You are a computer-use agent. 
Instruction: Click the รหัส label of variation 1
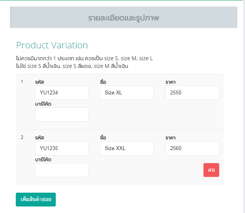coord(39,82)
